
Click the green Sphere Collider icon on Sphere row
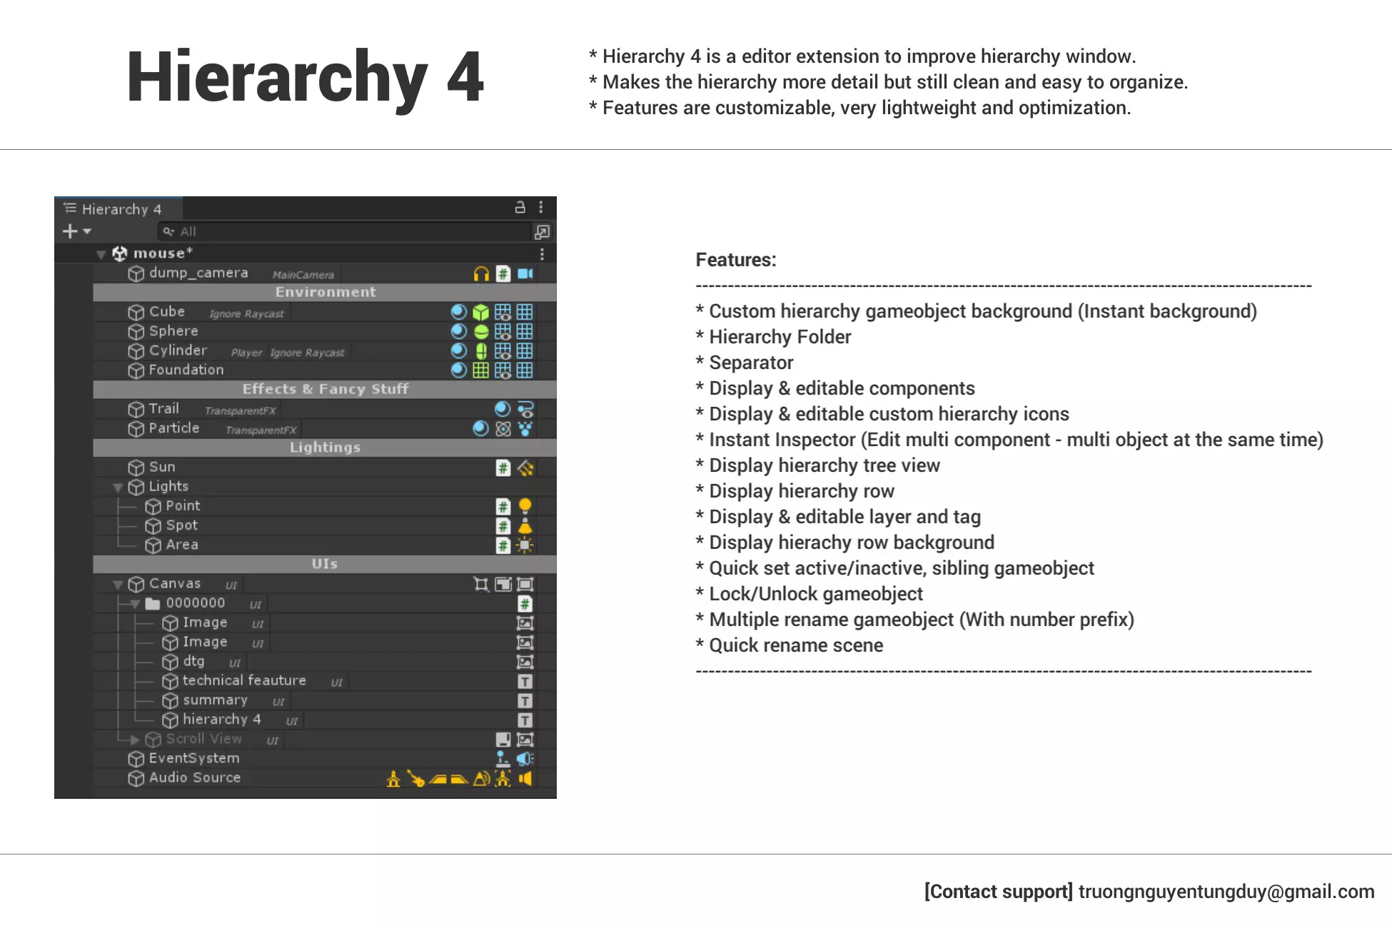(x=481, y=332)
